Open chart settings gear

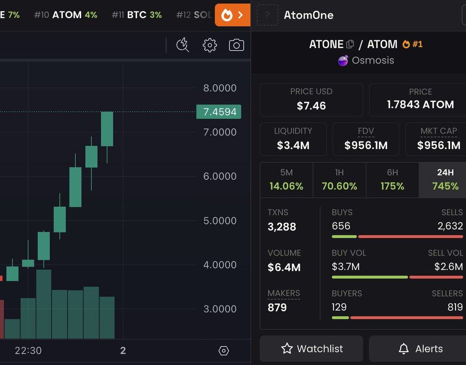(209, 45)
